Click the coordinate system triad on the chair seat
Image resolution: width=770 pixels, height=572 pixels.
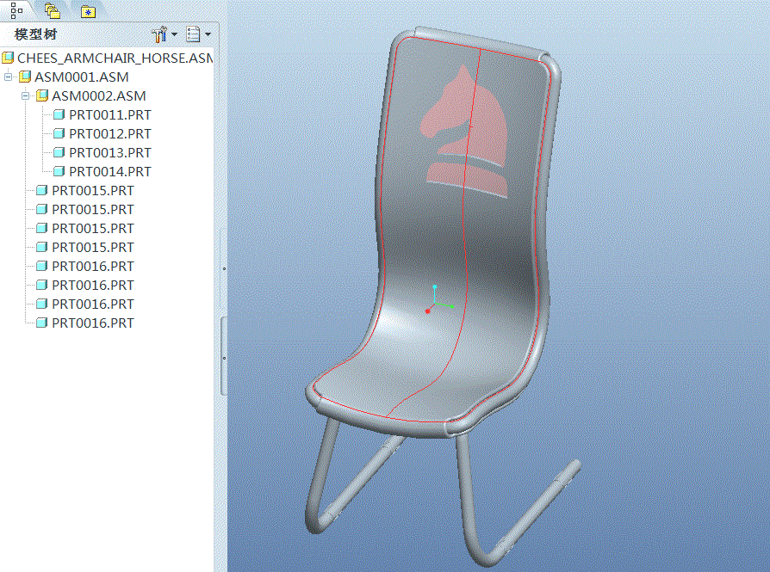[x=438, y=299]
